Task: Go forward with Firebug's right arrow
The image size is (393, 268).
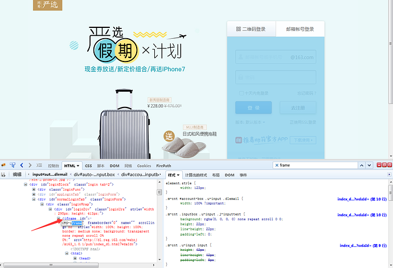Action: pos(30,165)
